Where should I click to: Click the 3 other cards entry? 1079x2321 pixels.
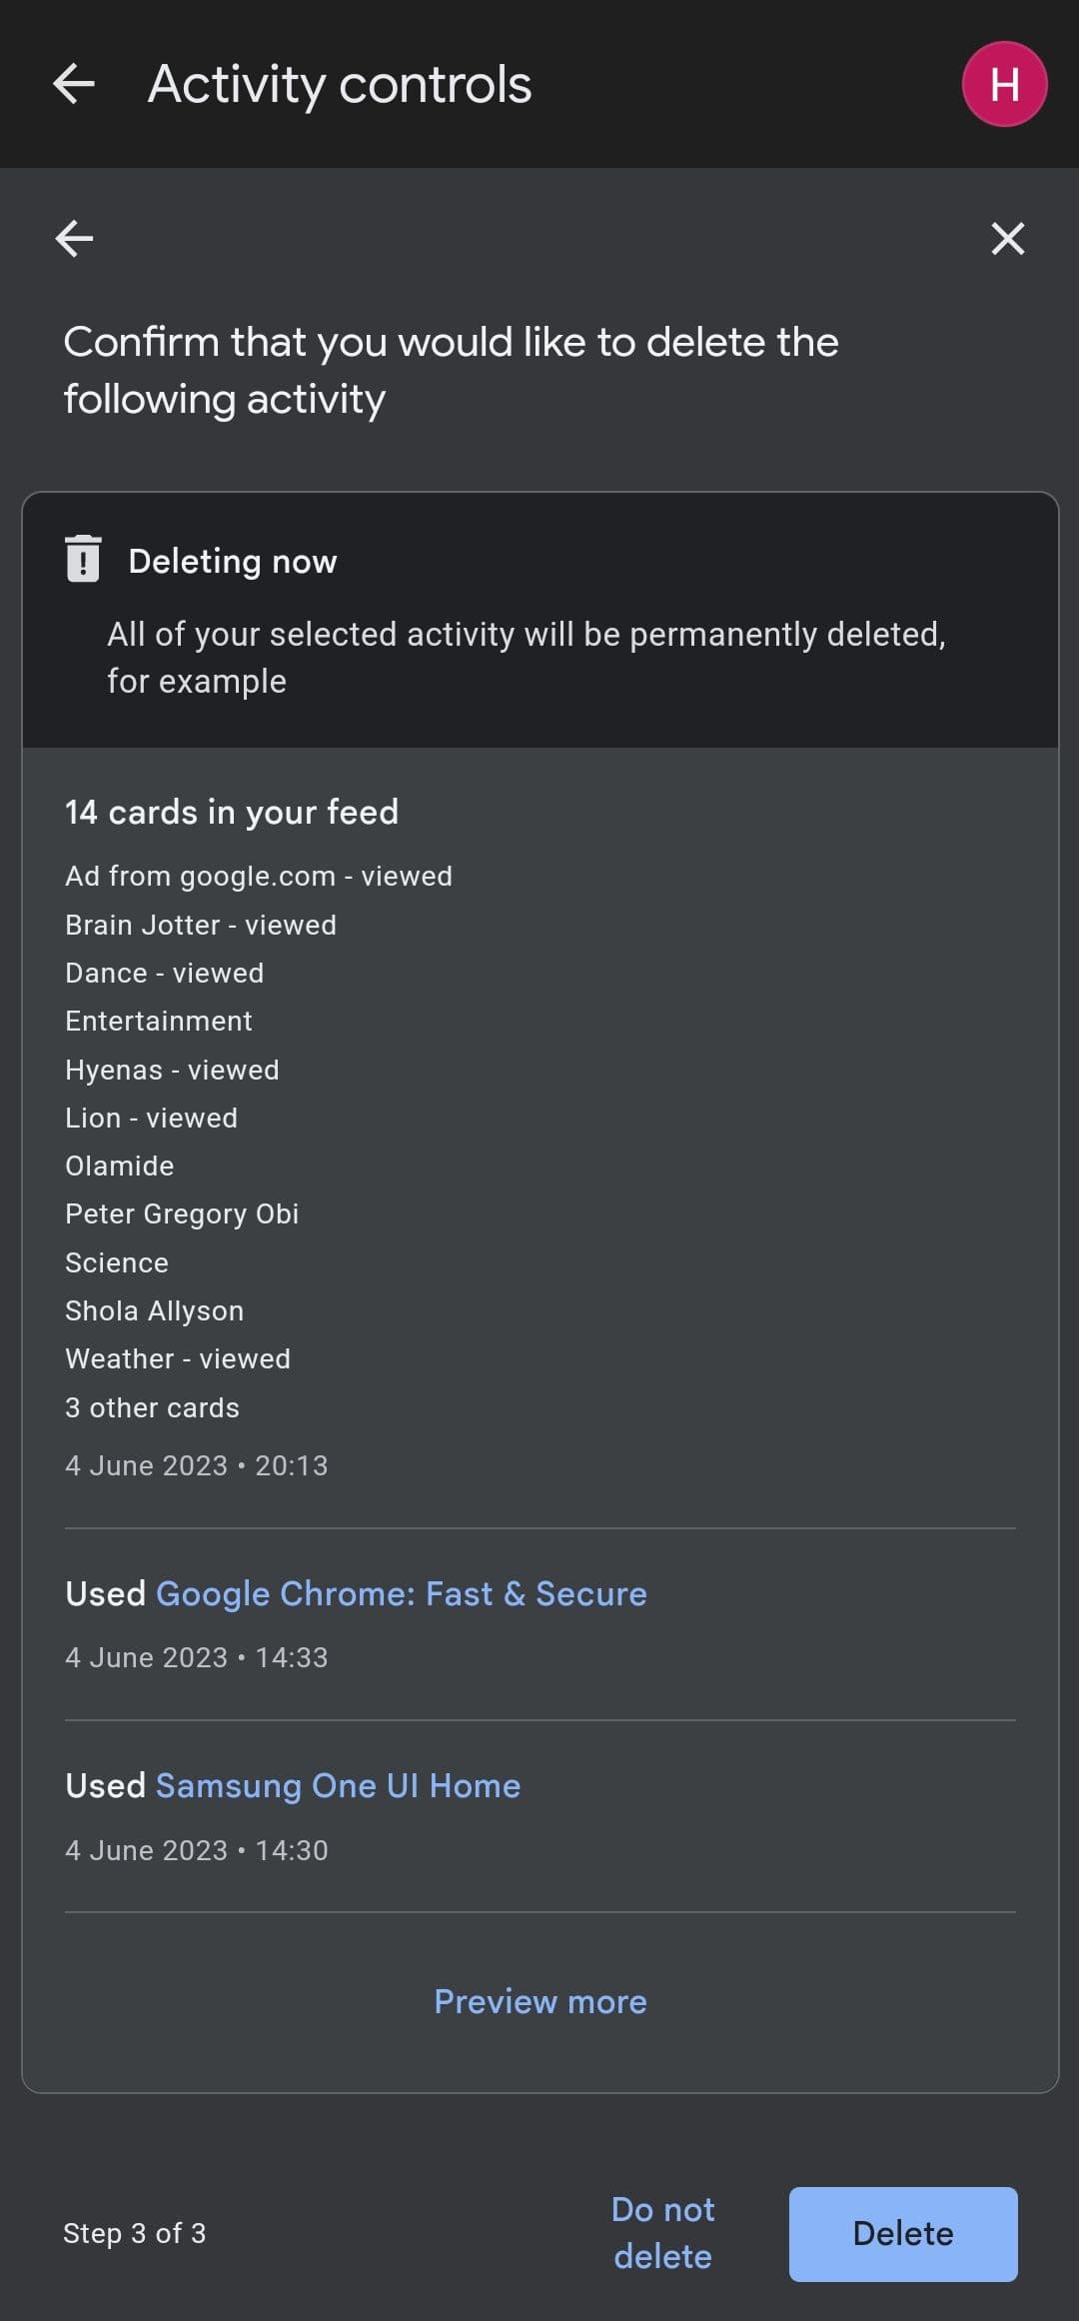point(152,1407)
